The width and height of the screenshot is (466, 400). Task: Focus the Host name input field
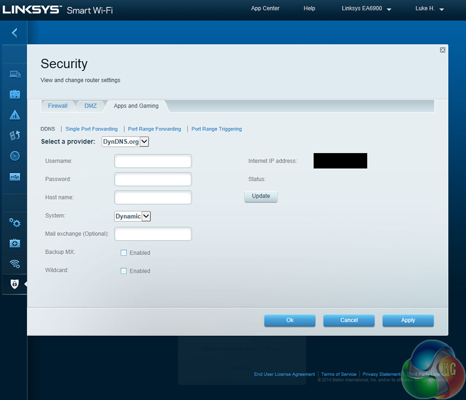pos(153,197)
